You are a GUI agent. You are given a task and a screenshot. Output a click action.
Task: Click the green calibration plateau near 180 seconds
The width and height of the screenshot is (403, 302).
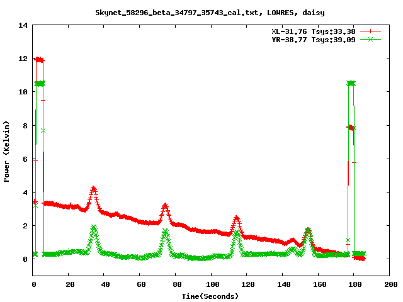pyautogui.click(x=351, y=84)
